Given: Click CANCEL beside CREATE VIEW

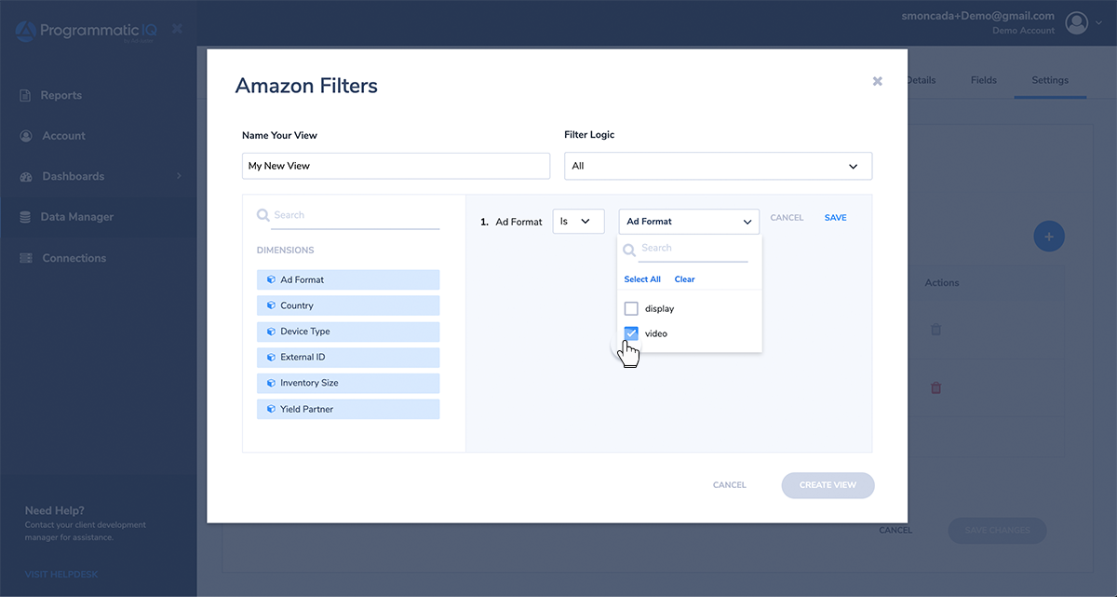Looking at the screenshot, I should click(730, 485).
